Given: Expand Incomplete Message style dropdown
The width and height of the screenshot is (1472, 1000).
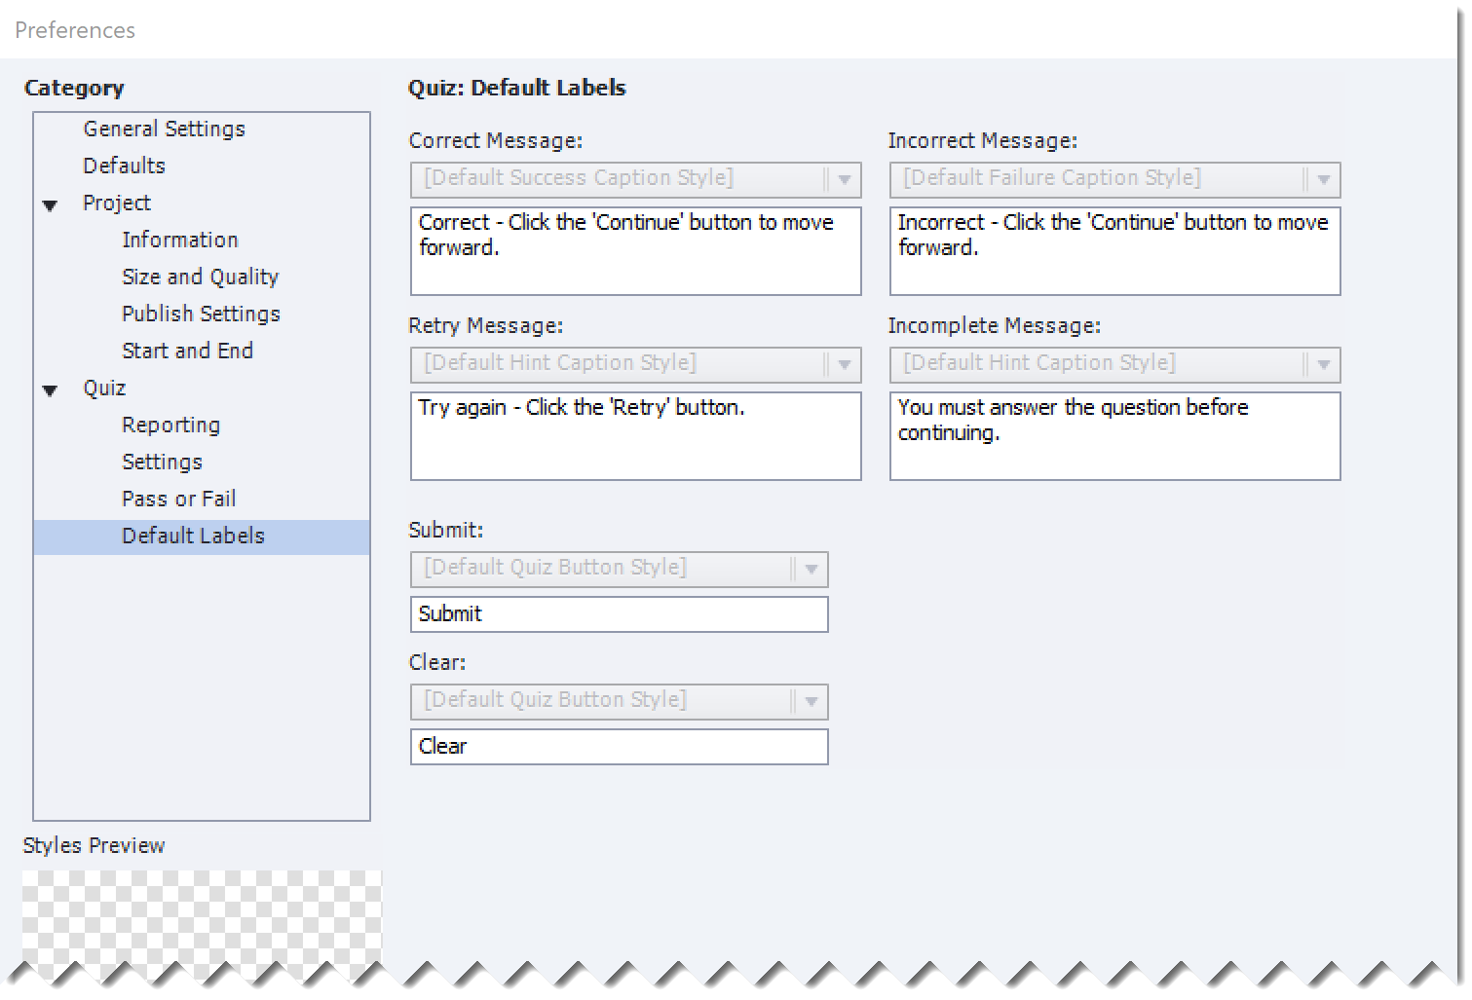Looking at the screenshot, I should pyautogui.click(x=1323, y=364).
